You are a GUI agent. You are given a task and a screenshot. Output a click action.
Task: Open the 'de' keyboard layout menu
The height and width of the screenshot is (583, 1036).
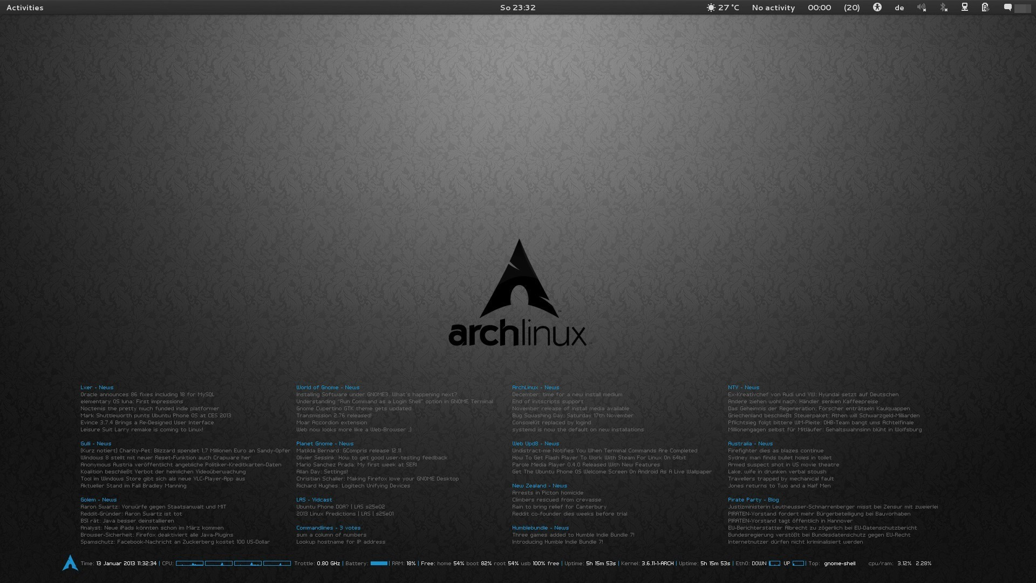tap(899, 8)
